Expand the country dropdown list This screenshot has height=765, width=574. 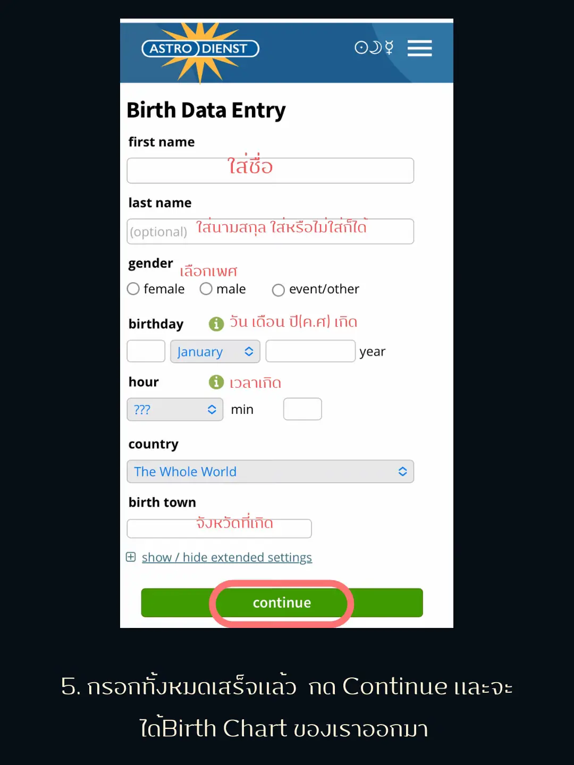click(x=270, y=472)
